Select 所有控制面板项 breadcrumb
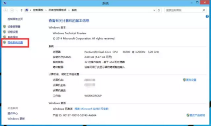 coord(58,10)
